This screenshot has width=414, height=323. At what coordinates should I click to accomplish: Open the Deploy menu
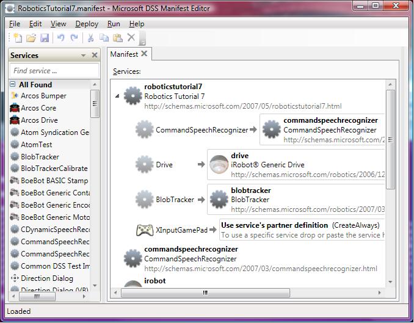click(x=87, y=24)
